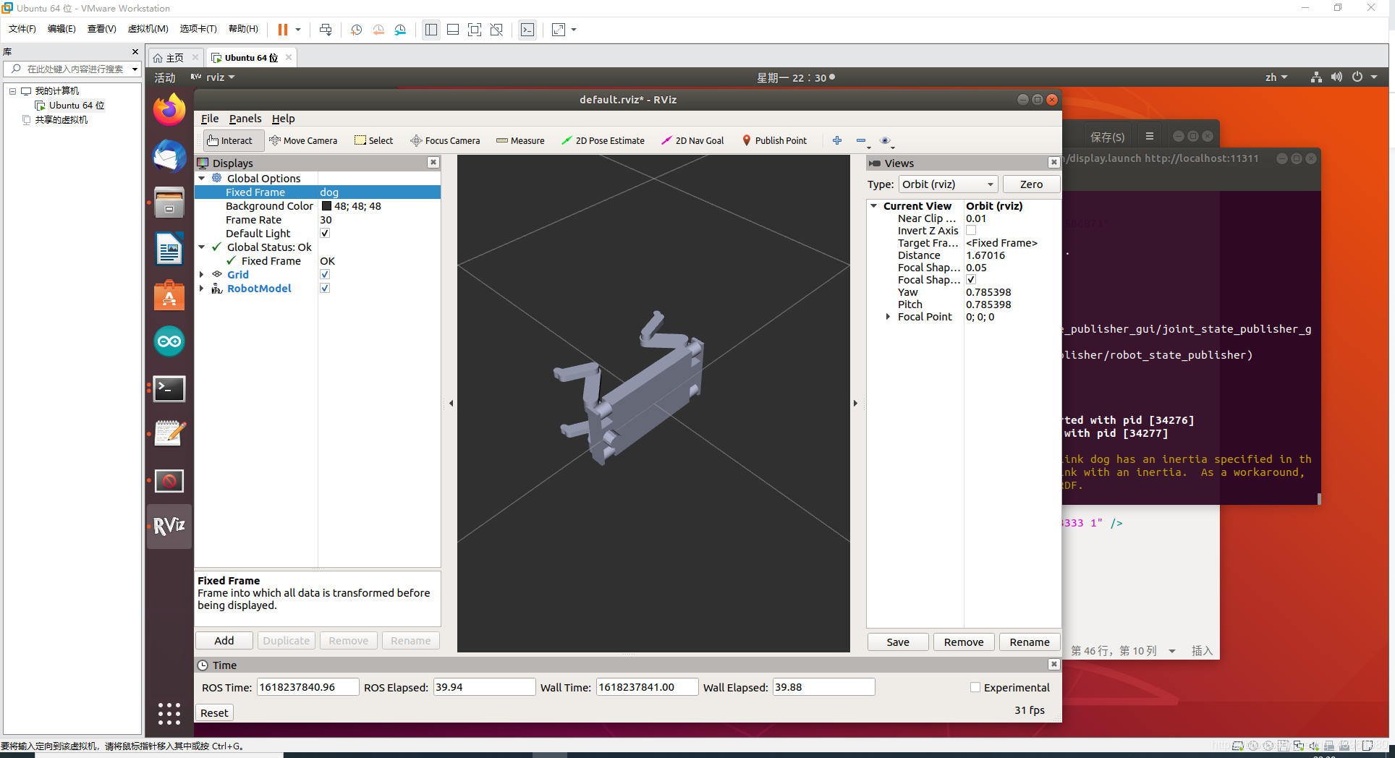Click the Save view button

(x=898, y=642)
